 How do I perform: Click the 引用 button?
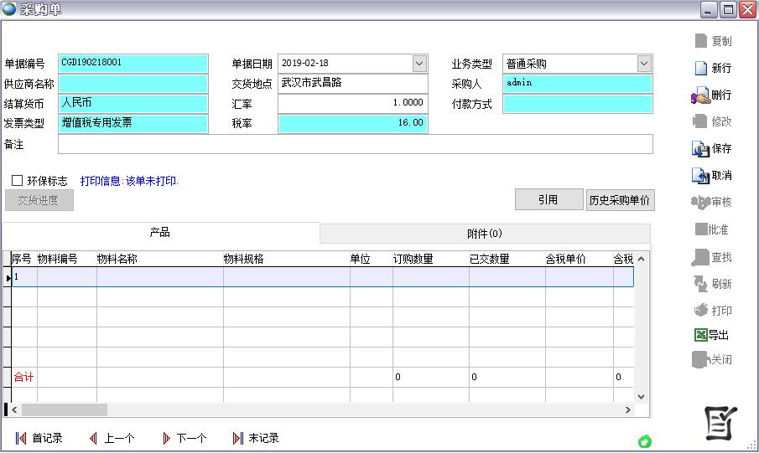[x=548, y=199]
